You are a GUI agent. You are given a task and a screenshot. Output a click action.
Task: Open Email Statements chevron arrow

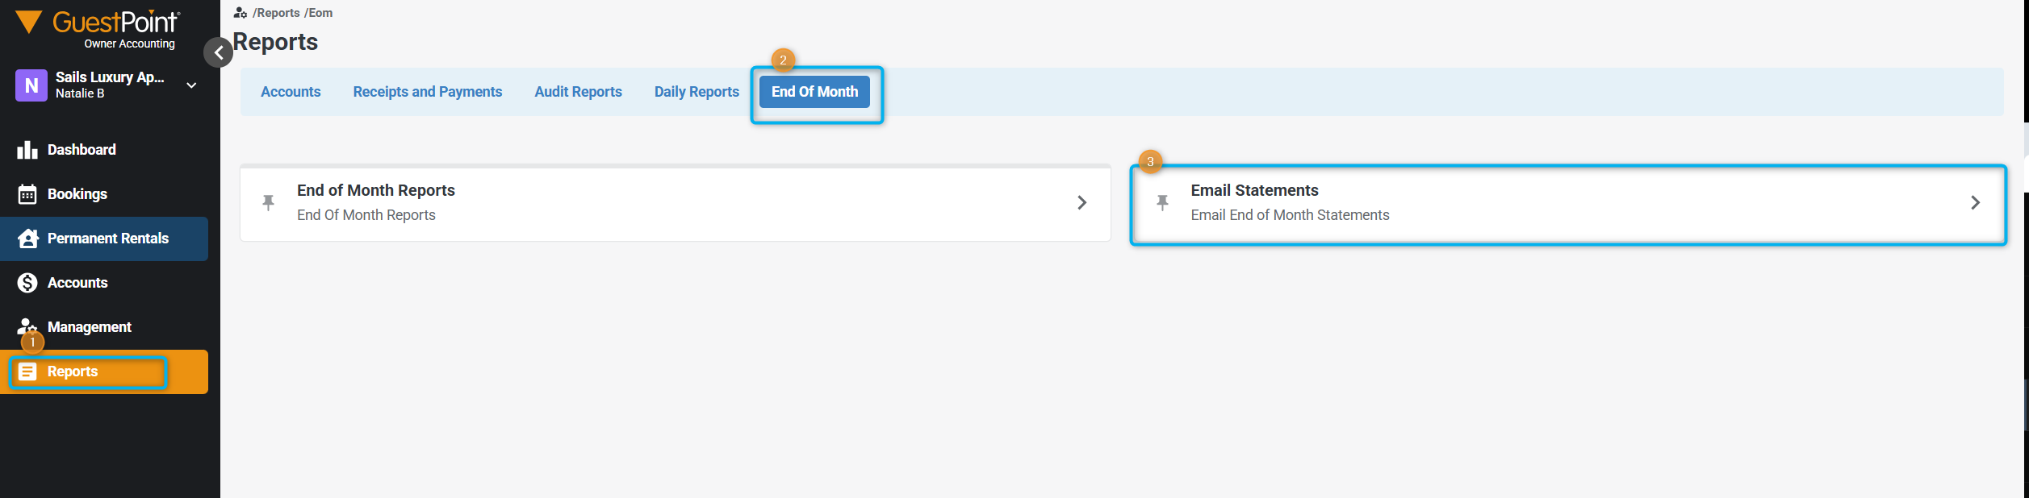pyautogui.click(x=1975, y=202)
